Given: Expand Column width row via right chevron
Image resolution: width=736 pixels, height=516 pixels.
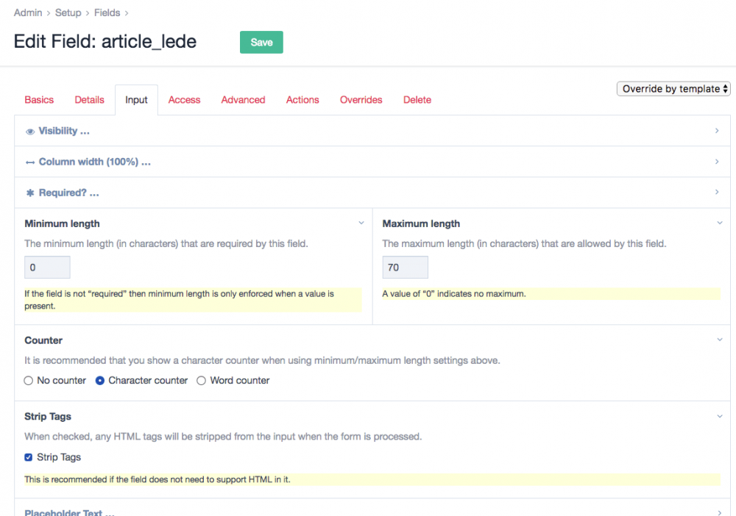Looking at the screenshot, I should [717, 162].
